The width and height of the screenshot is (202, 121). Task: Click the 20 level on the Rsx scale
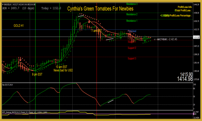click(x=194, y=105)
